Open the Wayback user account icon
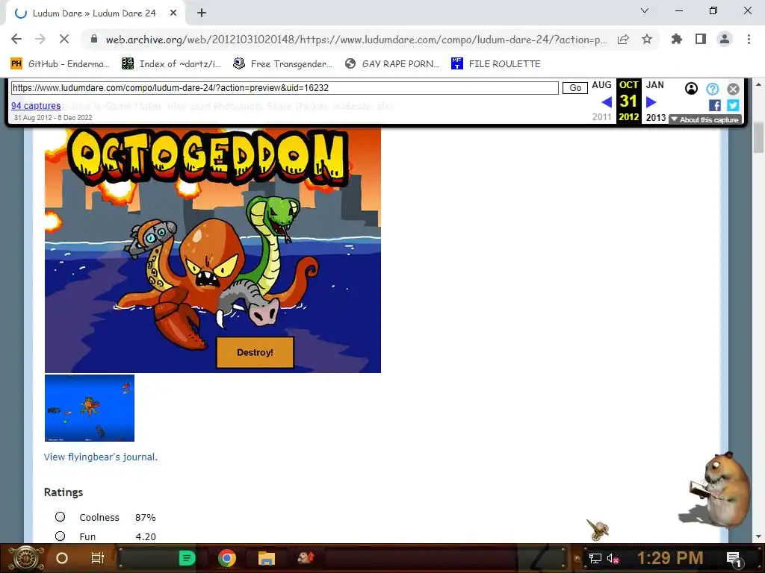This screenshot has width=765, height=573. [x=691, y=89]
